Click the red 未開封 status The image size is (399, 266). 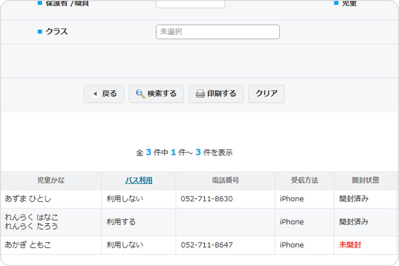pyautogui.click(x=350, y=245)
